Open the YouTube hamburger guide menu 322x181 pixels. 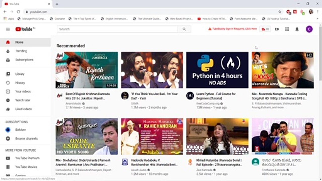click(8, 29)
